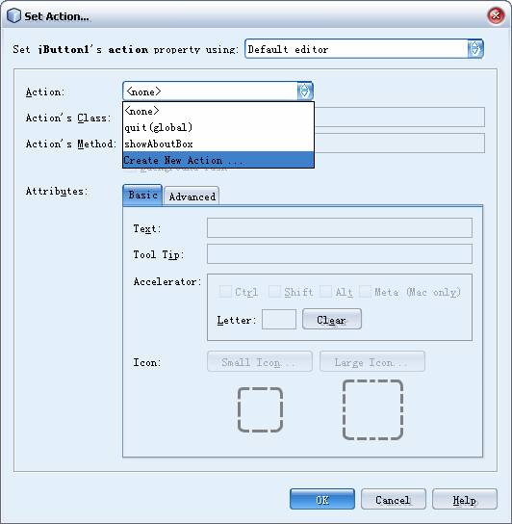Select <none> entry in action list
The height and width of the screenshot is (524, 512).
click(218, 111)
